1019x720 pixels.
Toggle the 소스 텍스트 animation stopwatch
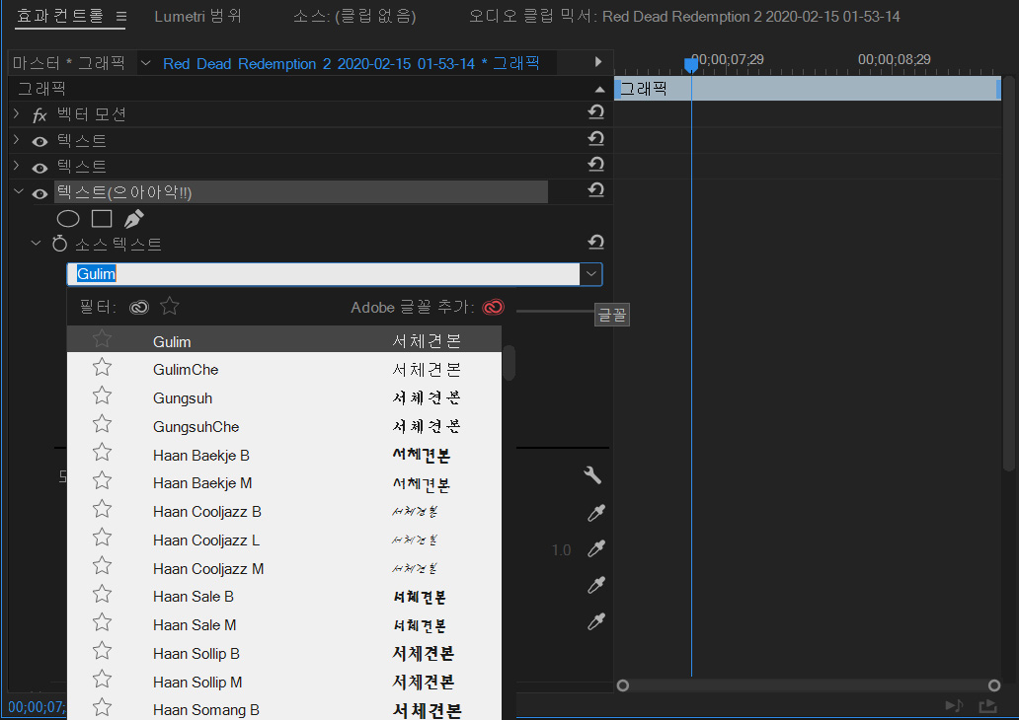click(x=59, y=244)
